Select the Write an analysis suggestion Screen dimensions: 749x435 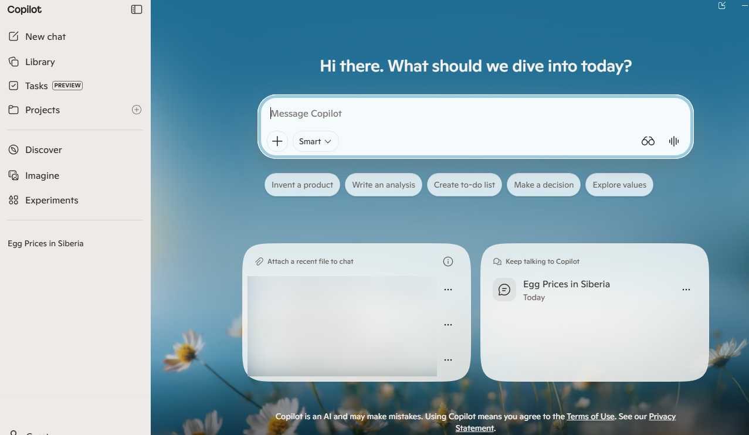[x=384, y=185]
